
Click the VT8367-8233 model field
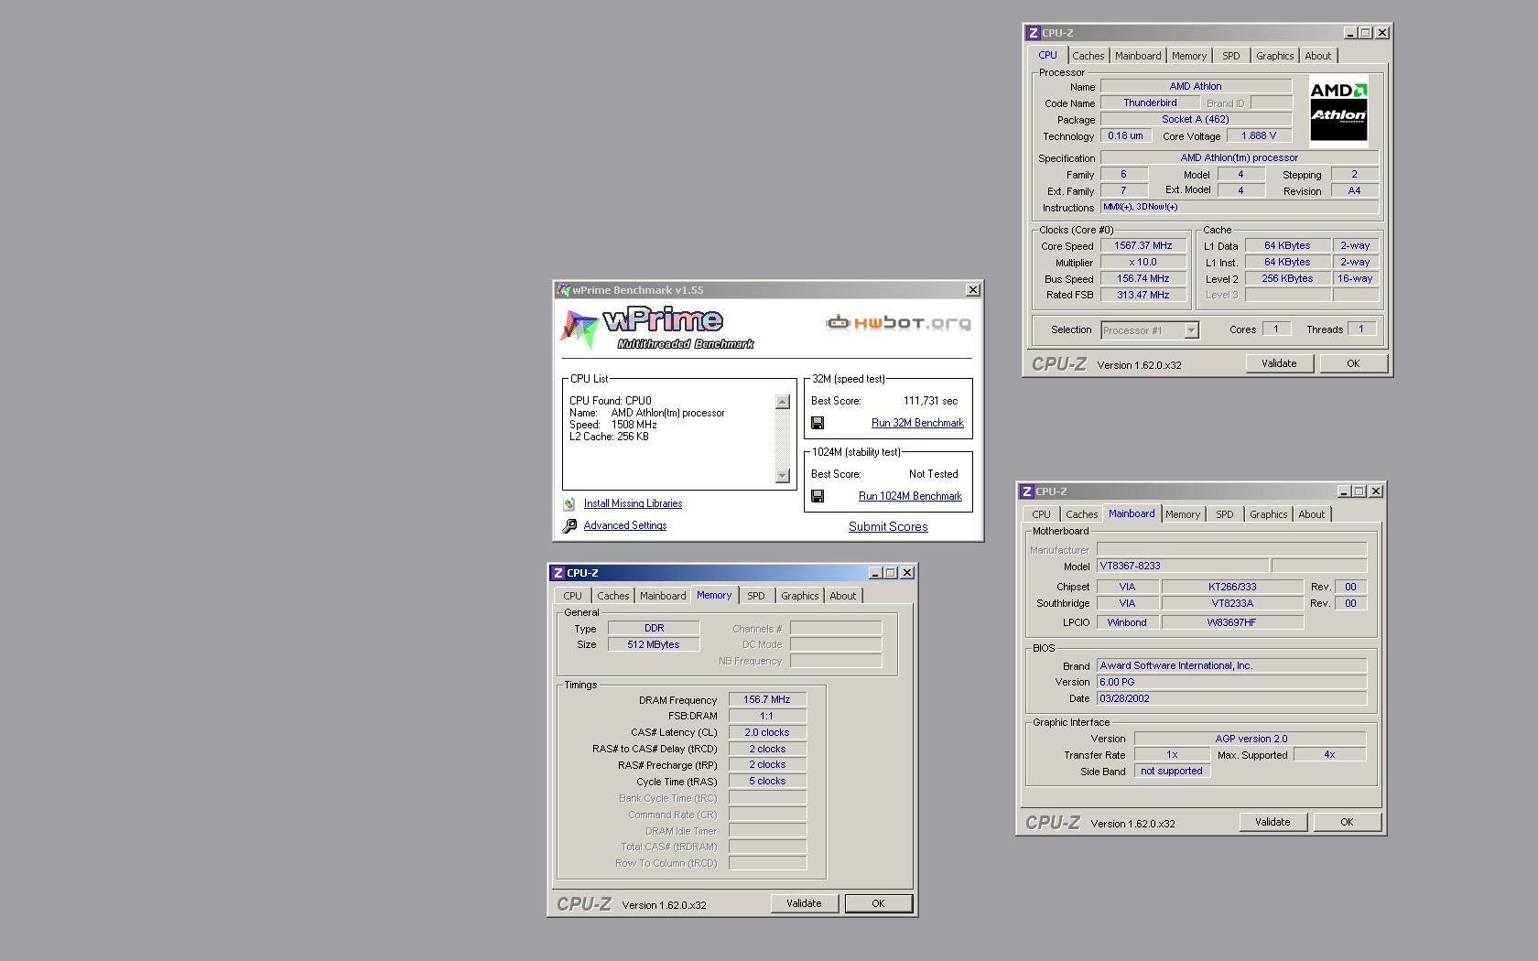1183,566
